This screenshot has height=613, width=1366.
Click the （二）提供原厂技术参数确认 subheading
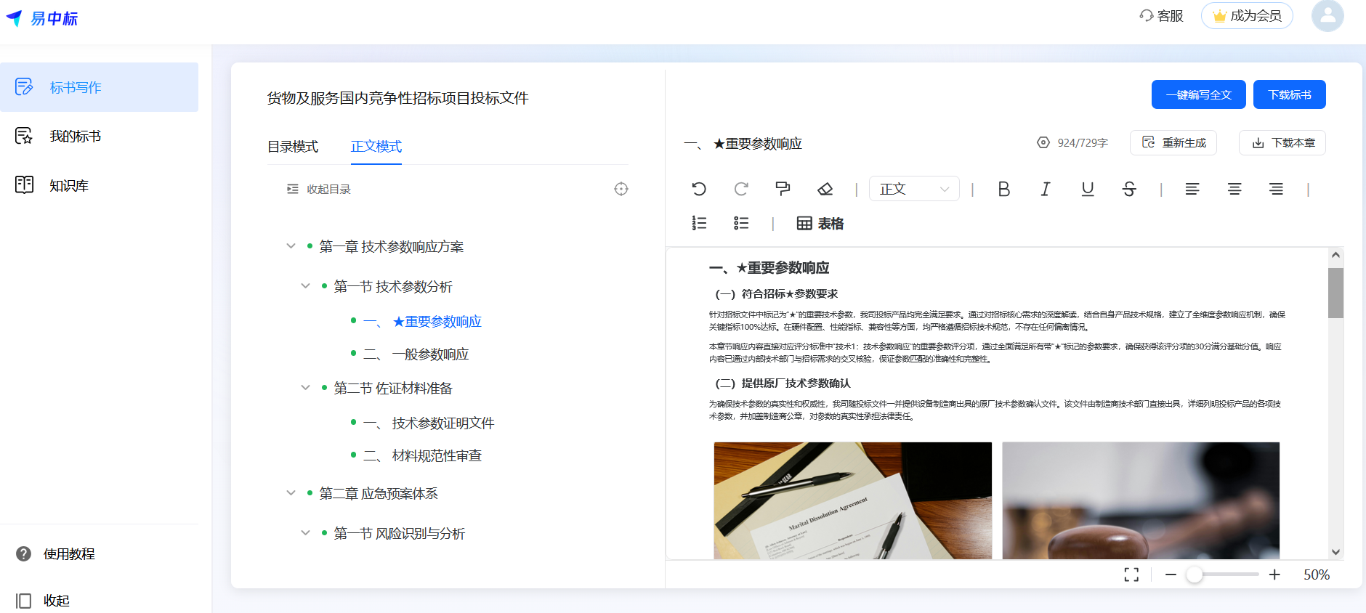(783, 383)
